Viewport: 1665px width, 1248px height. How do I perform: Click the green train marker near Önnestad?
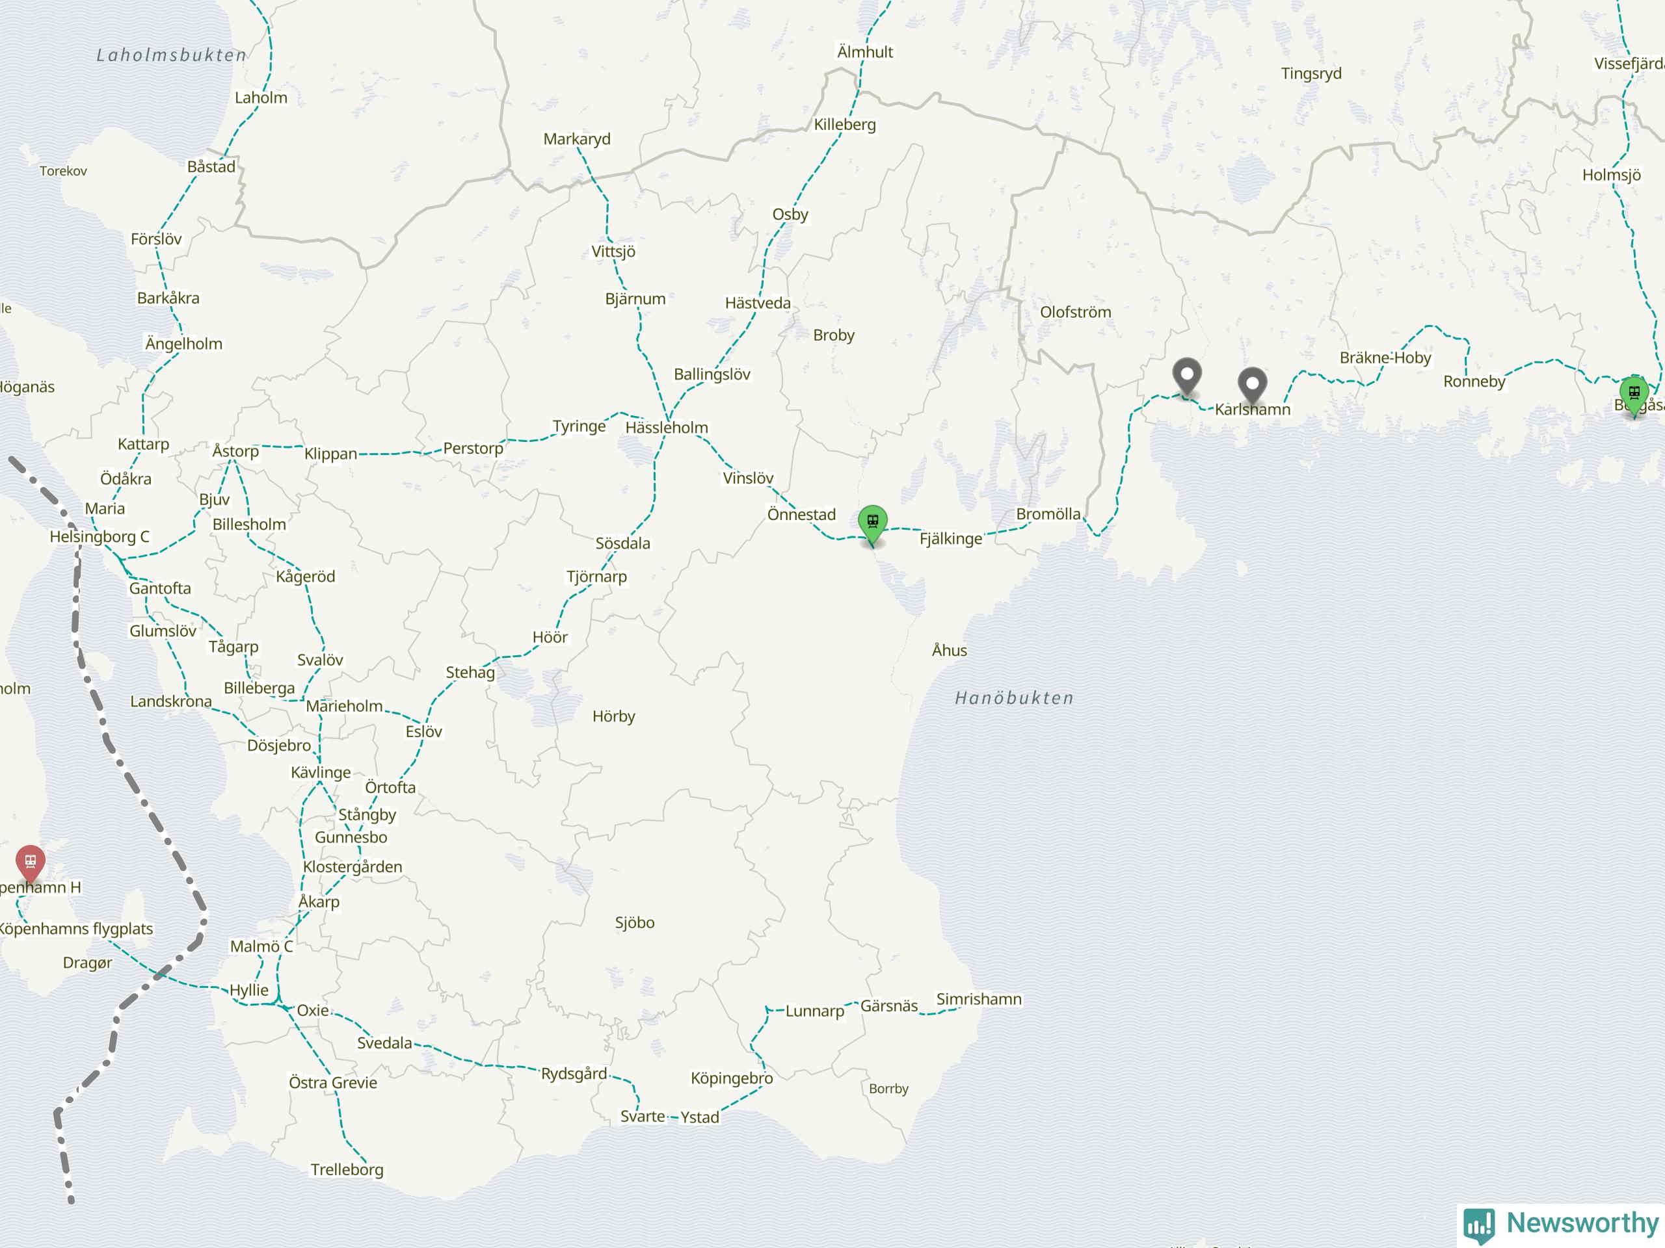point(872,525)
